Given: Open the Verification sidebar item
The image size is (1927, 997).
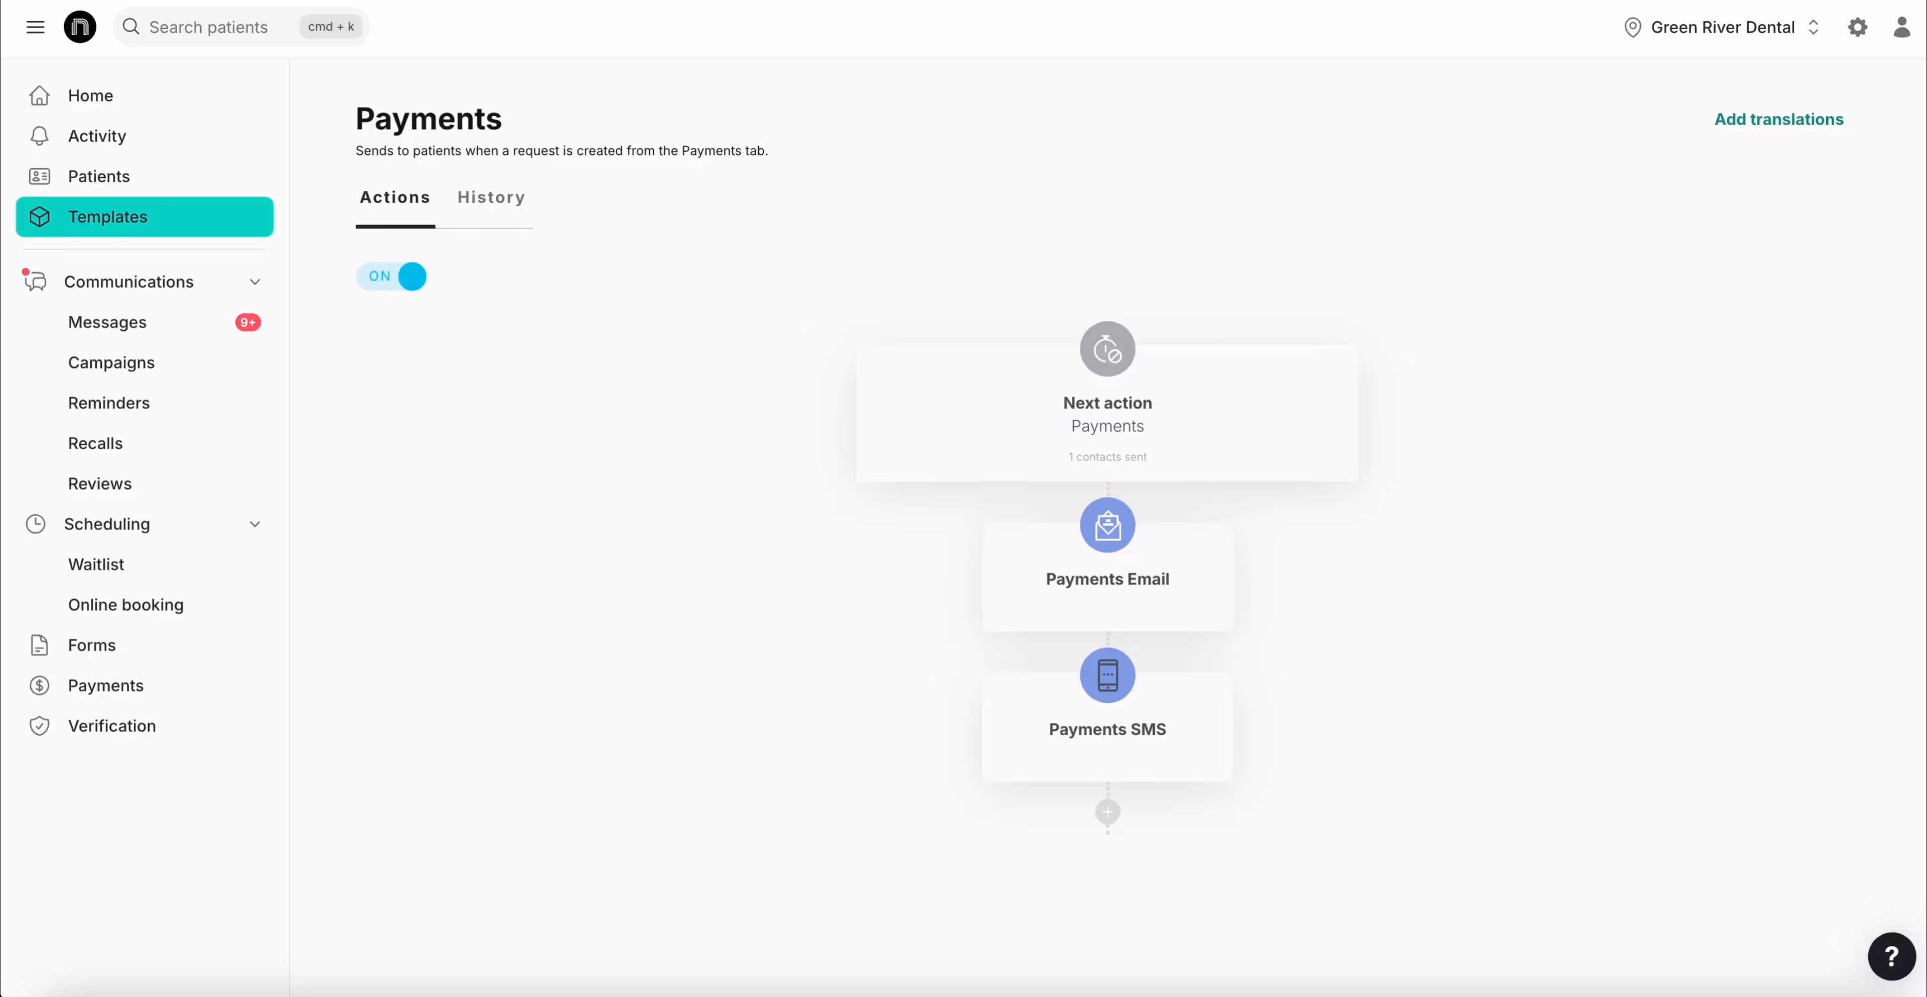Looking at the screenshot, I should coord(111,726).
